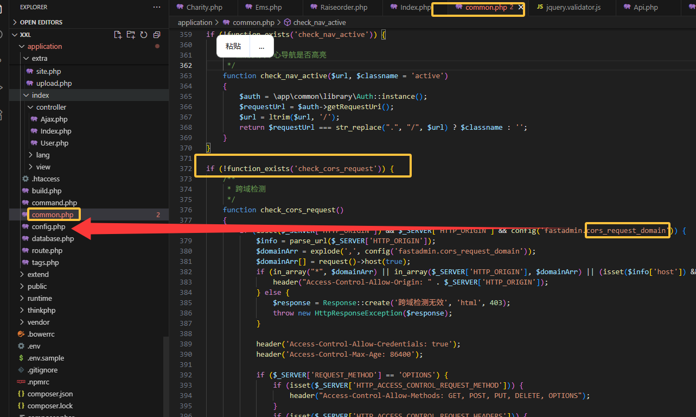This screenshot has width=696, height=417.
Task: Click application in the breadcrumb path
Action: [195, 22]
